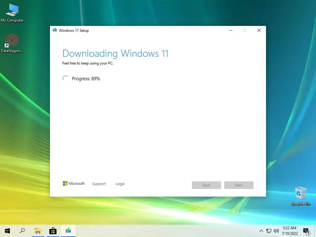Select the Recycle Bin desktop icon
The height and width of the screenshot is (237, 316).
pos(301,196)
